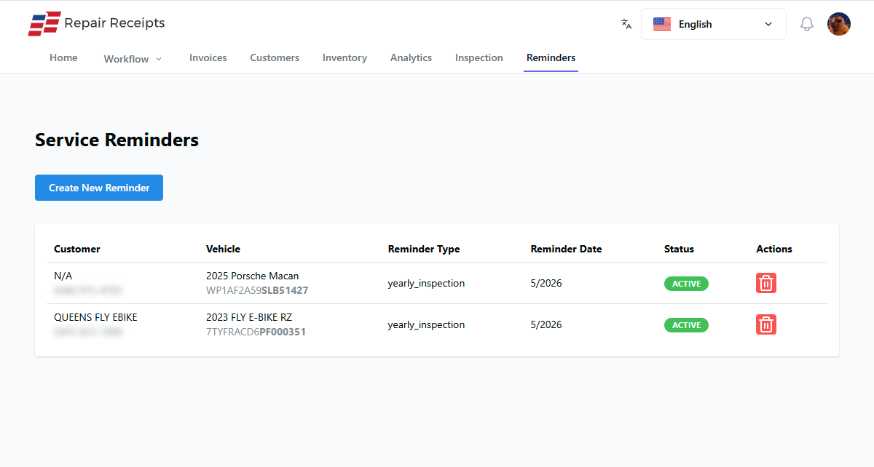874x467 pixels.
Task: Open the translate language icon
Action: pyautogui.click(x=626, y=24)
